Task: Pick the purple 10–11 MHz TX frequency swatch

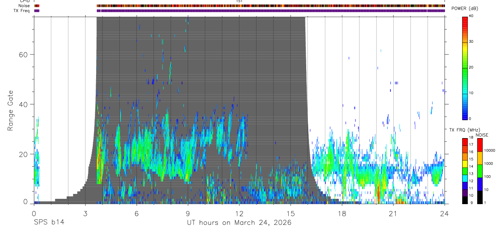Action: click(465, 192)
